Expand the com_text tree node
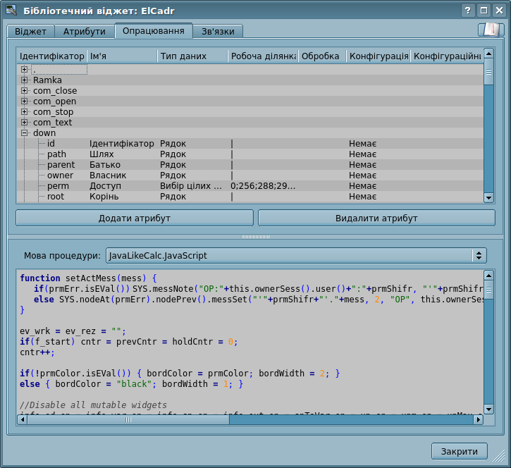 pos(24,123)
